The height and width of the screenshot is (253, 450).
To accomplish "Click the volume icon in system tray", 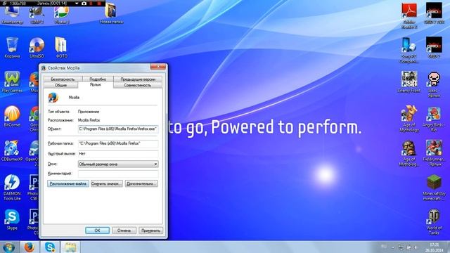I will pos(416,247).
